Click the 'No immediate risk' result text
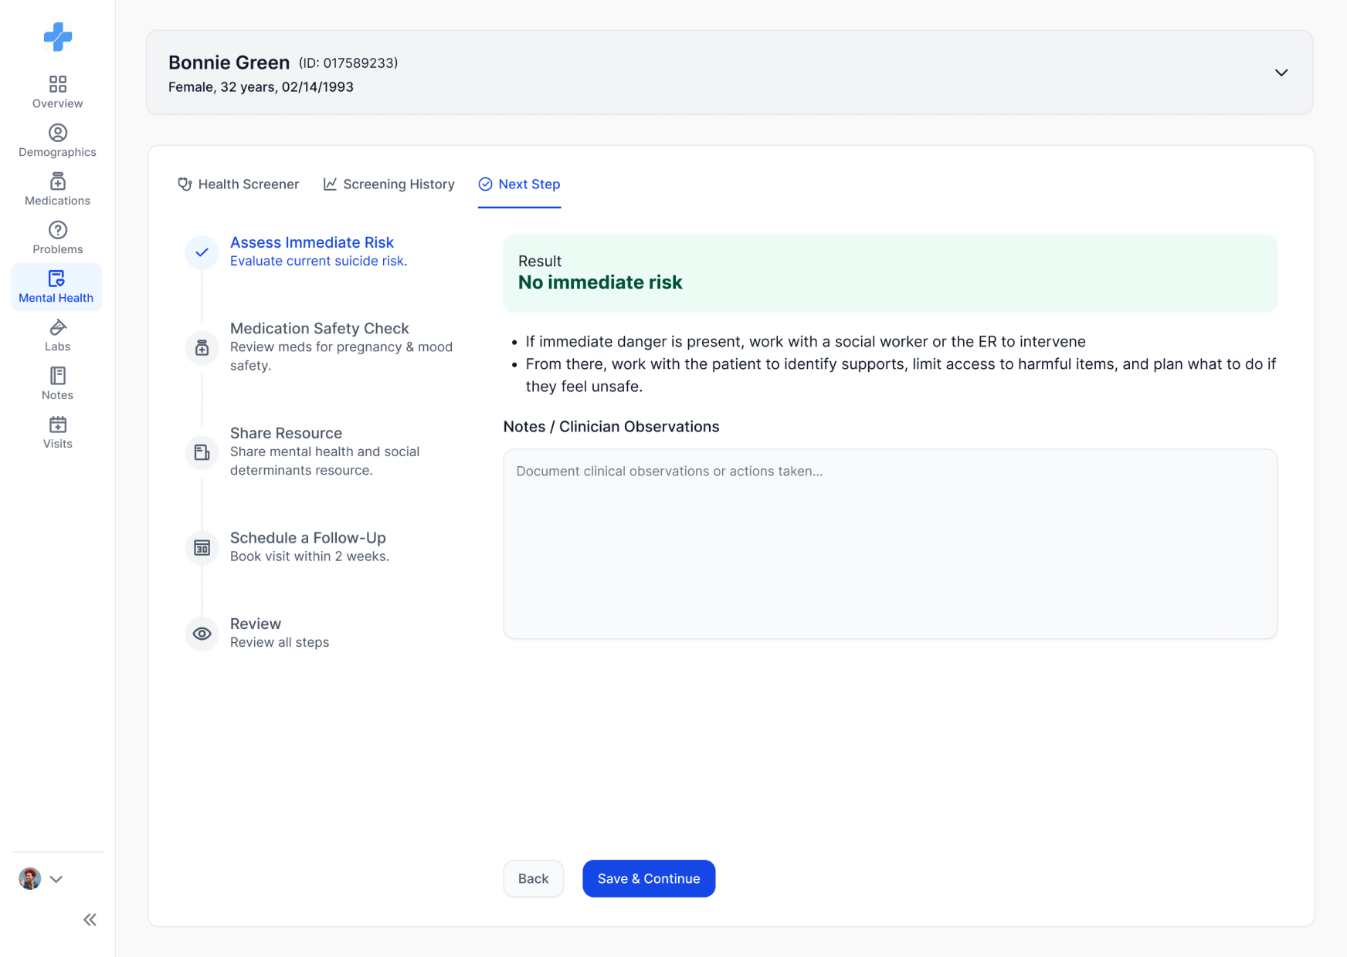 pyautogui.click(x=600, y=282)
